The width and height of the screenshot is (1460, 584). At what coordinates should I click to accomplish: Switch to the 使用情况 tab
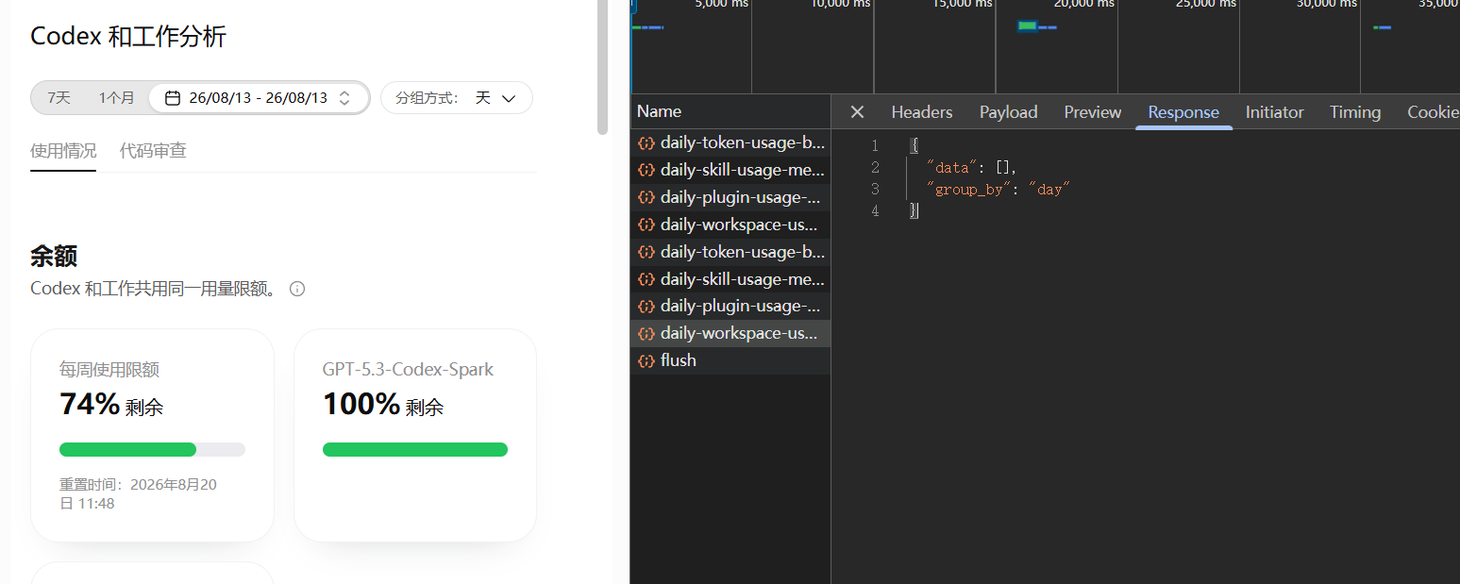(63, 151)
